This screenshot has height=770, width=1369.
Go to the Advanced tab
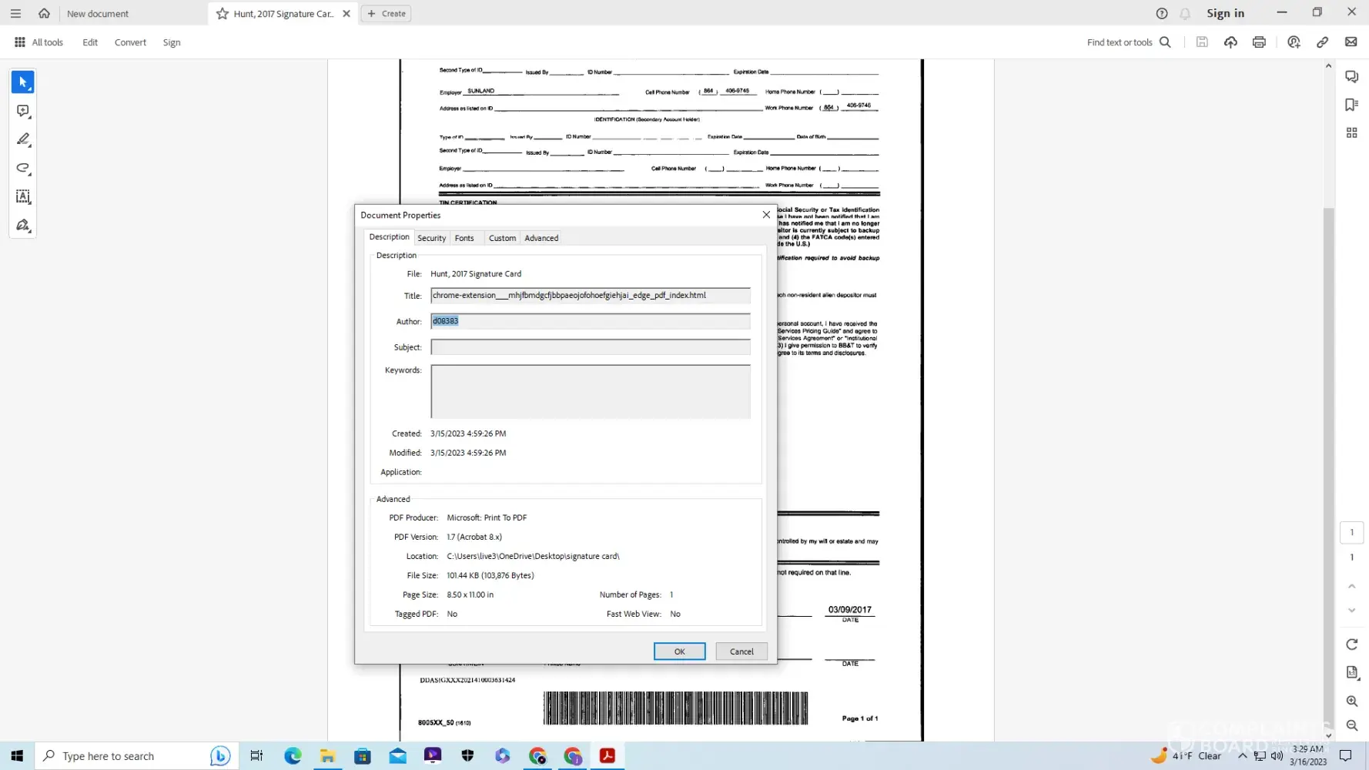(x=541, y=238)
